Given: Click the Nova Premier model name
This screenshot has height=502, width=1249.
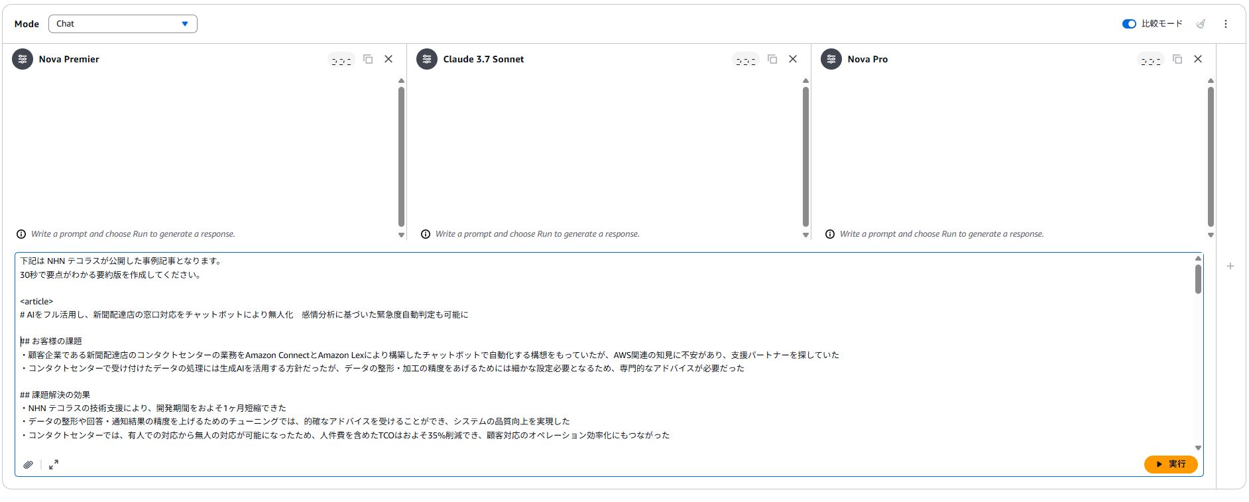Looking at the screenshot, I should (69, 59).
